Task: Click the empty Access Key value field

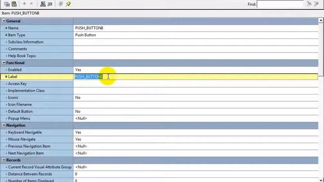Action: 196,84
